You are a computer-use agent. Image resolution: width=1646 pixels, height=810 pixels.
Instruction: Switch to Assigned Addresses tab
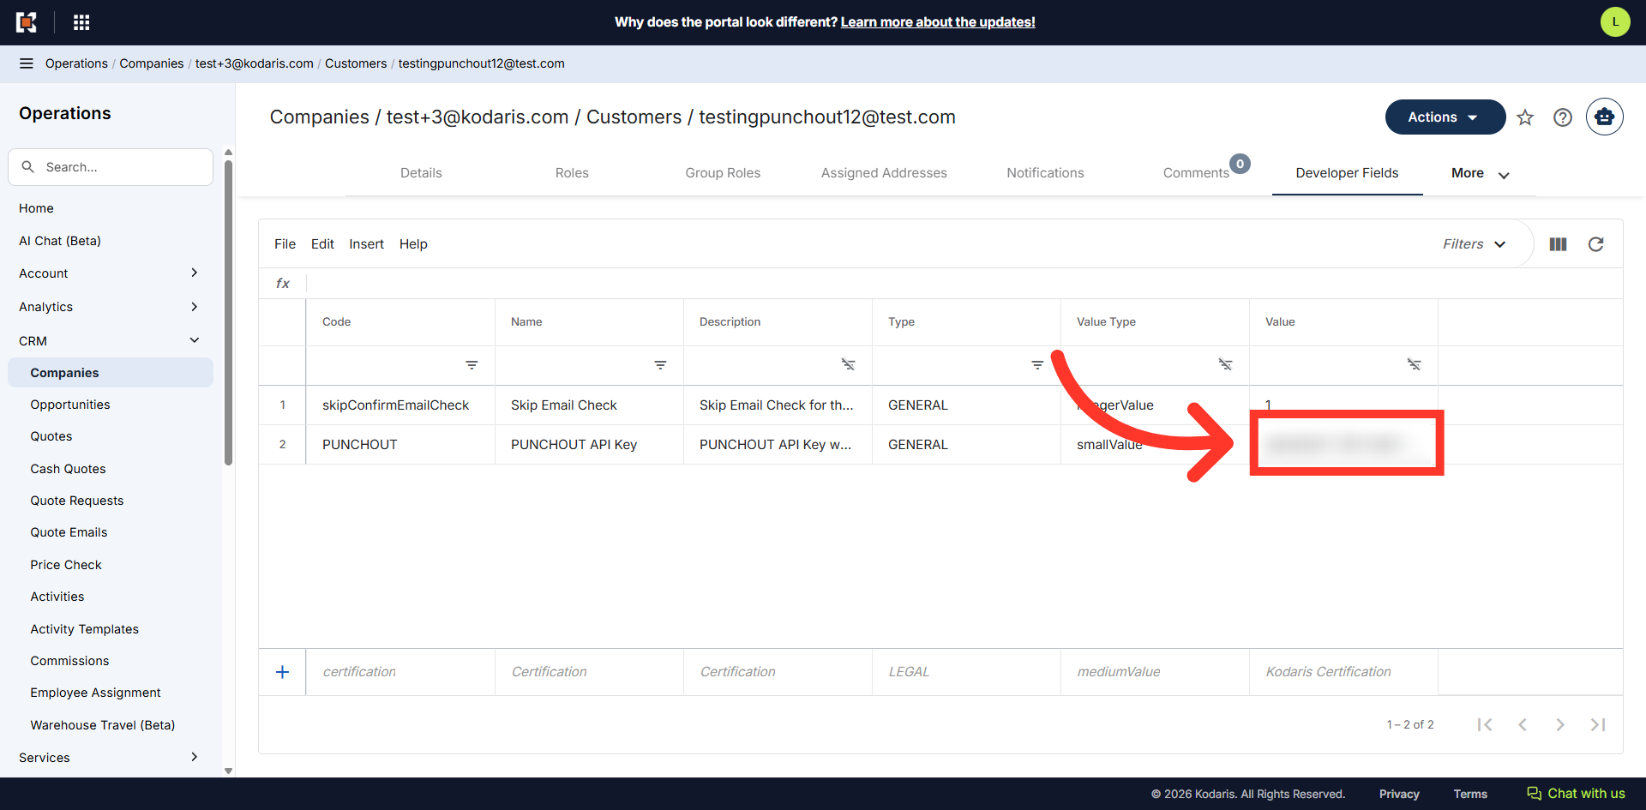click(884, 173)
